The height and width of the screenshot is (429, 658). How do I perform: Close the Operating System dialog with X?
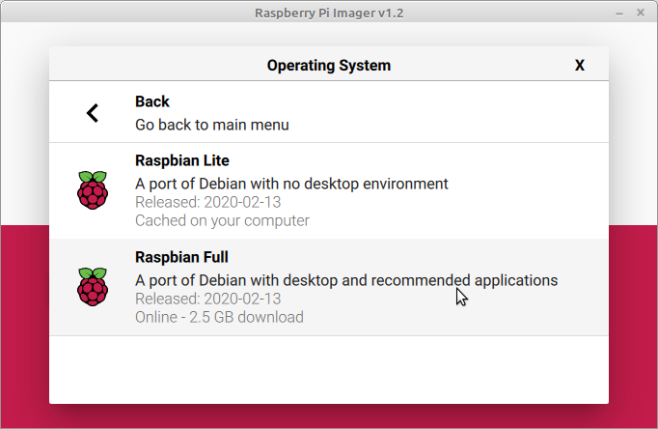(580, 66)
